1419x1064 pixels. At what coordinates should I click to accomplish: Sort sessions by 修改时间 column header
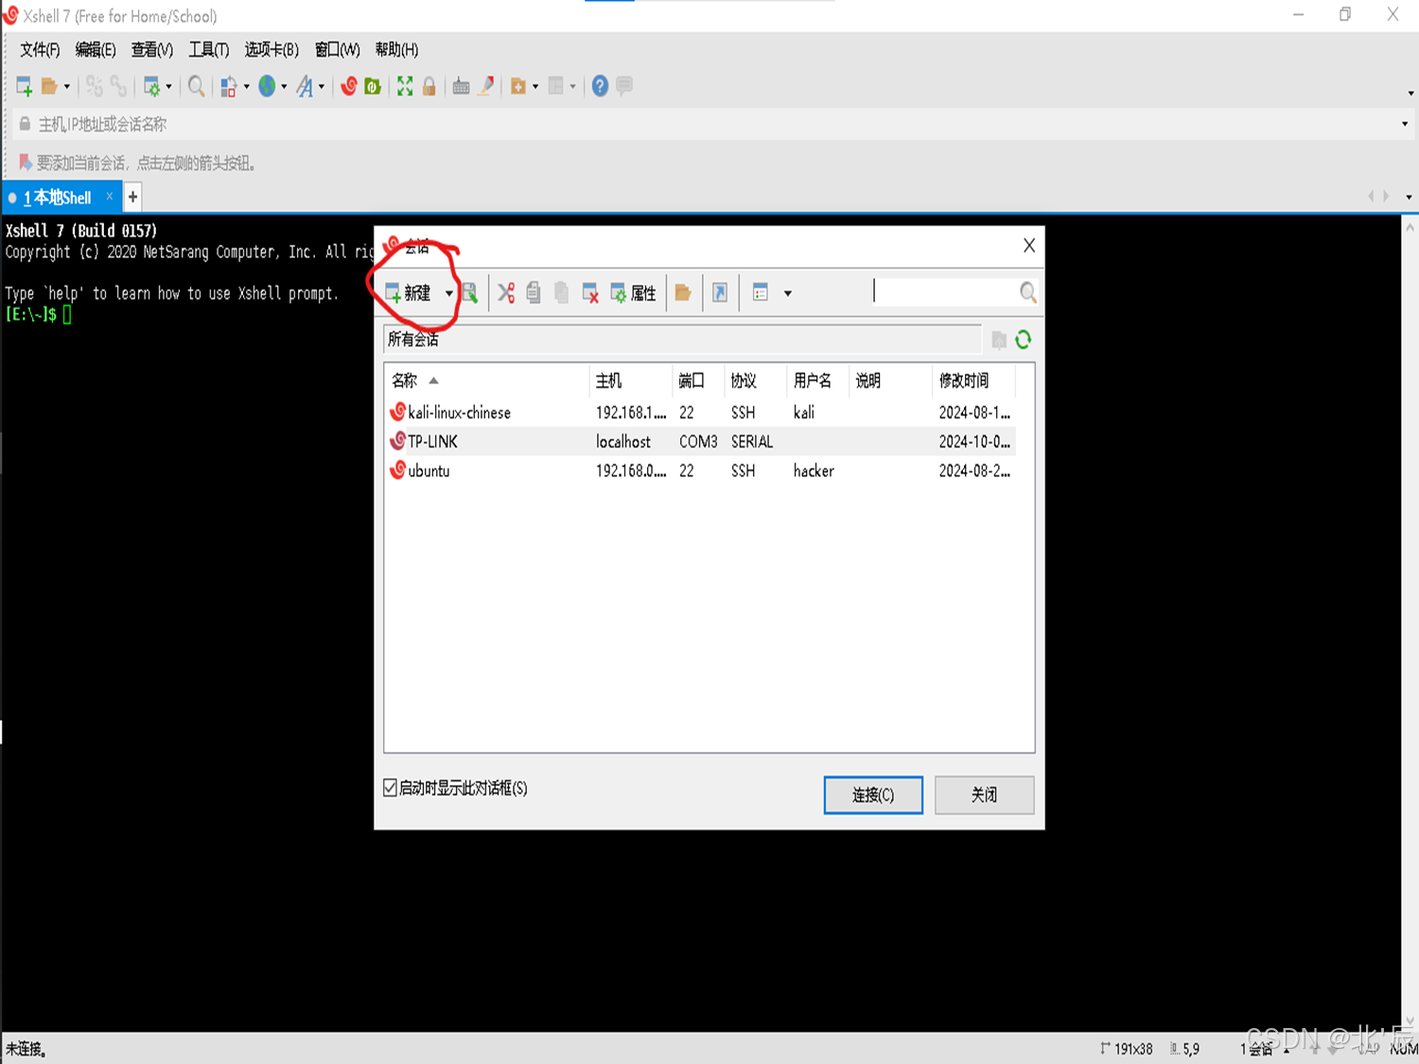[972, 380]
